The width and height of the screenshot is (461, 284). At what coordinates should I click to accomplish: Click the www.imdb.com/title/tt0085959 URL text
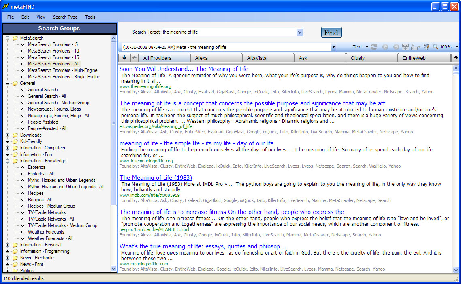(x=149, y=195)
